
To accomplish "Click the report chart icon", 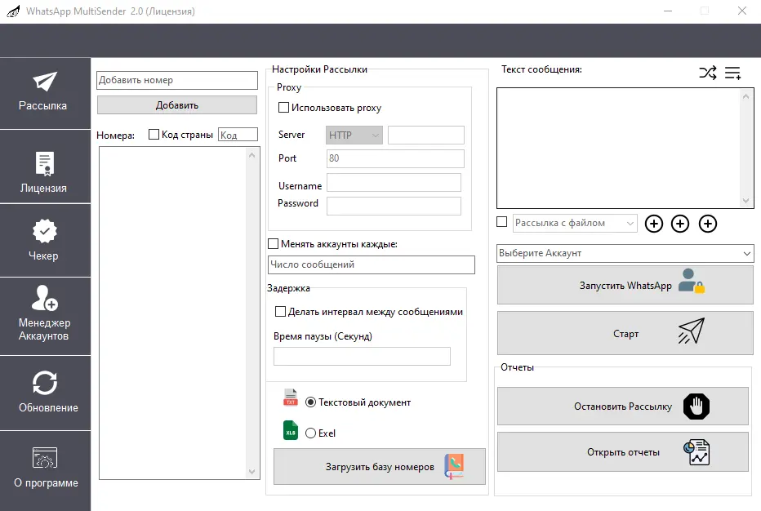I will tap(697, 452).
